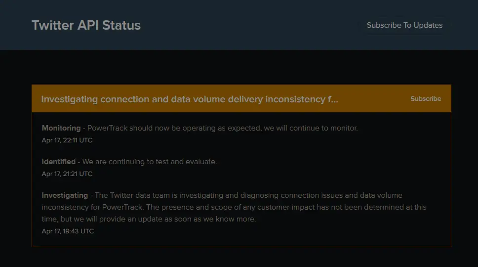Open the truncated incident title link
The image size is (478, 267).
coord(190,99)
